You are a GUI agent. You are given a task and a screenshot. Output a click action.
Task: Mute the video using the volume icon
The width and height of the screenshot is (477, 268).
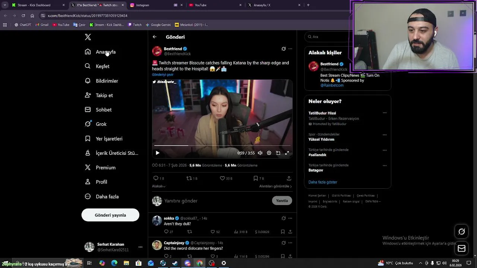[260, 153]
